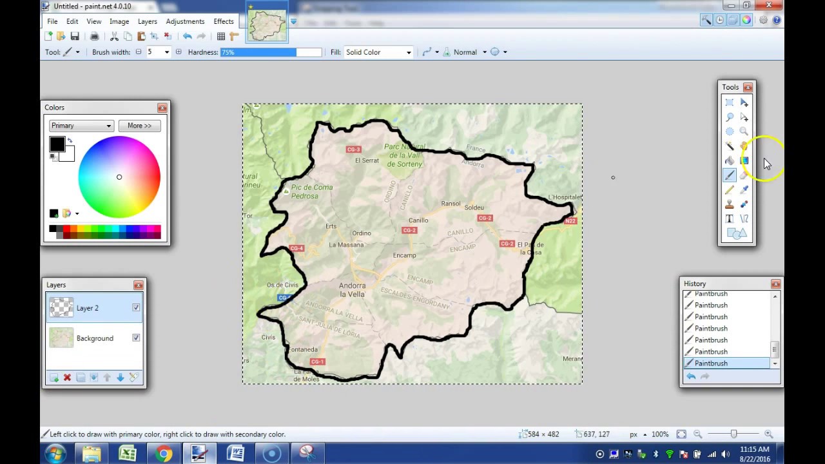Swap primary and secondary colors arrow

point(70,140)
